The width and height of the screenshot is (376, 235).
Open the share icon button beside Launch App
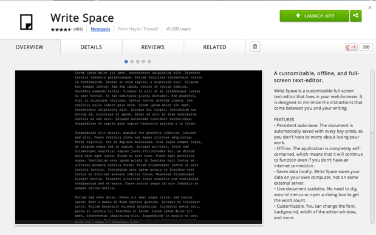tap(355, 16)
